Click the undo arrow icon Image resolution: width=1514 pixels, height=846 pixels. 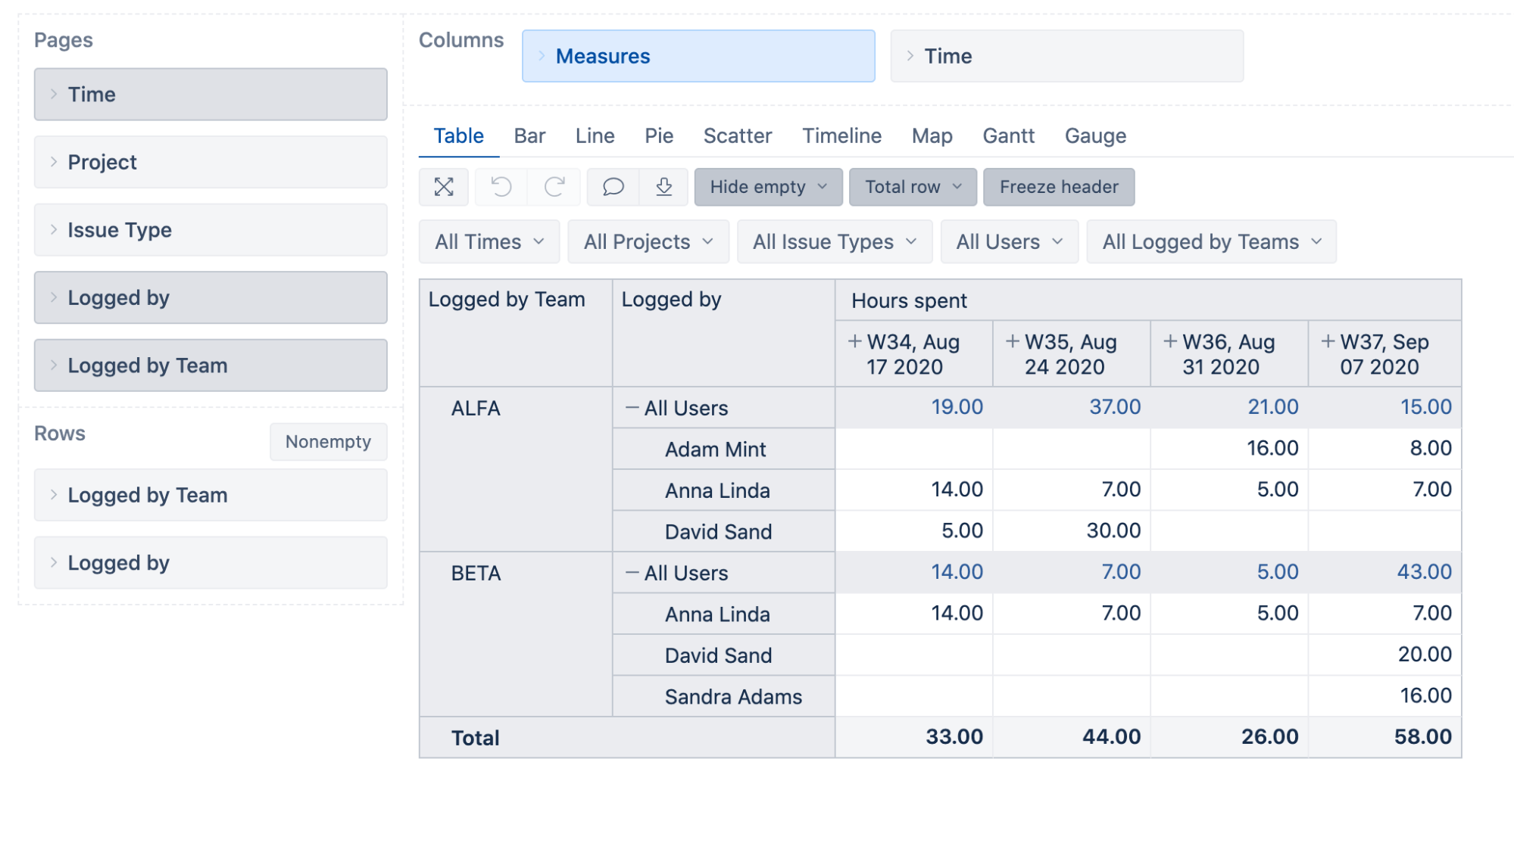click(501, 187)
